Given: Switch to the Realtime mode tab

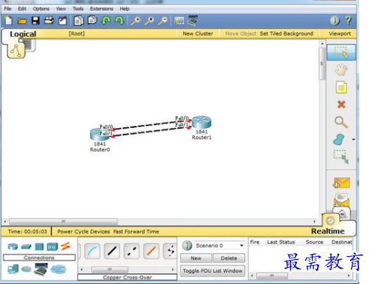Looking at the screenshot, I should pyautogui.click(x=328, y=232).
